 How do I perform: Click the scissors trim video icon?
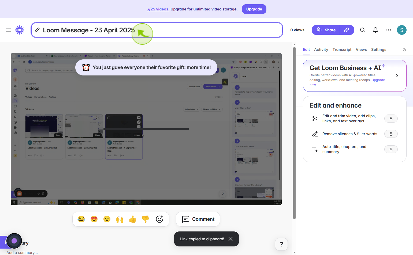315,119
